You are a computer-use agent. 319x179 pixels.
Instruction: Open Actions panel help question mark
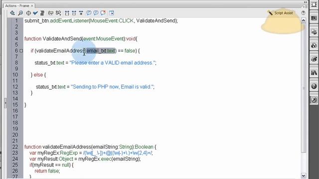pos(303,13)
